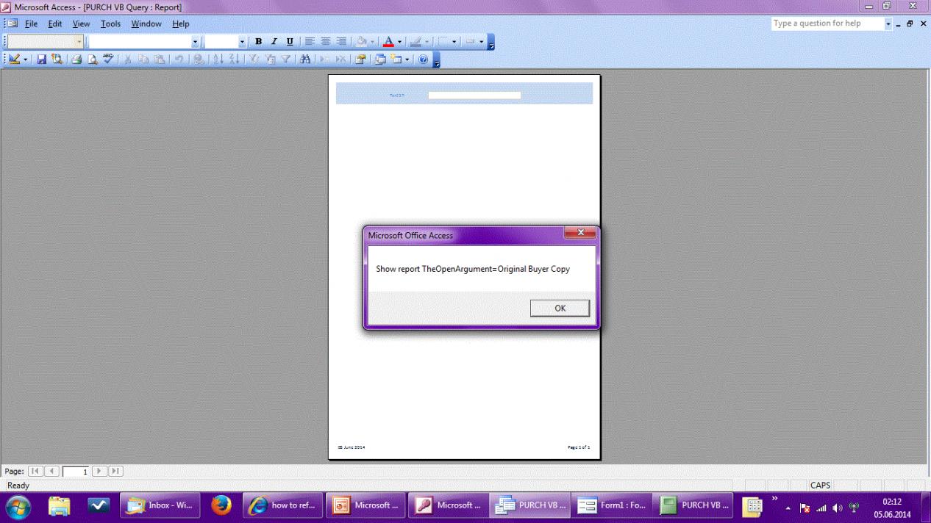Screen dimensions: 931x523
Task: Click the Save icon
Action: pos(41,59)
